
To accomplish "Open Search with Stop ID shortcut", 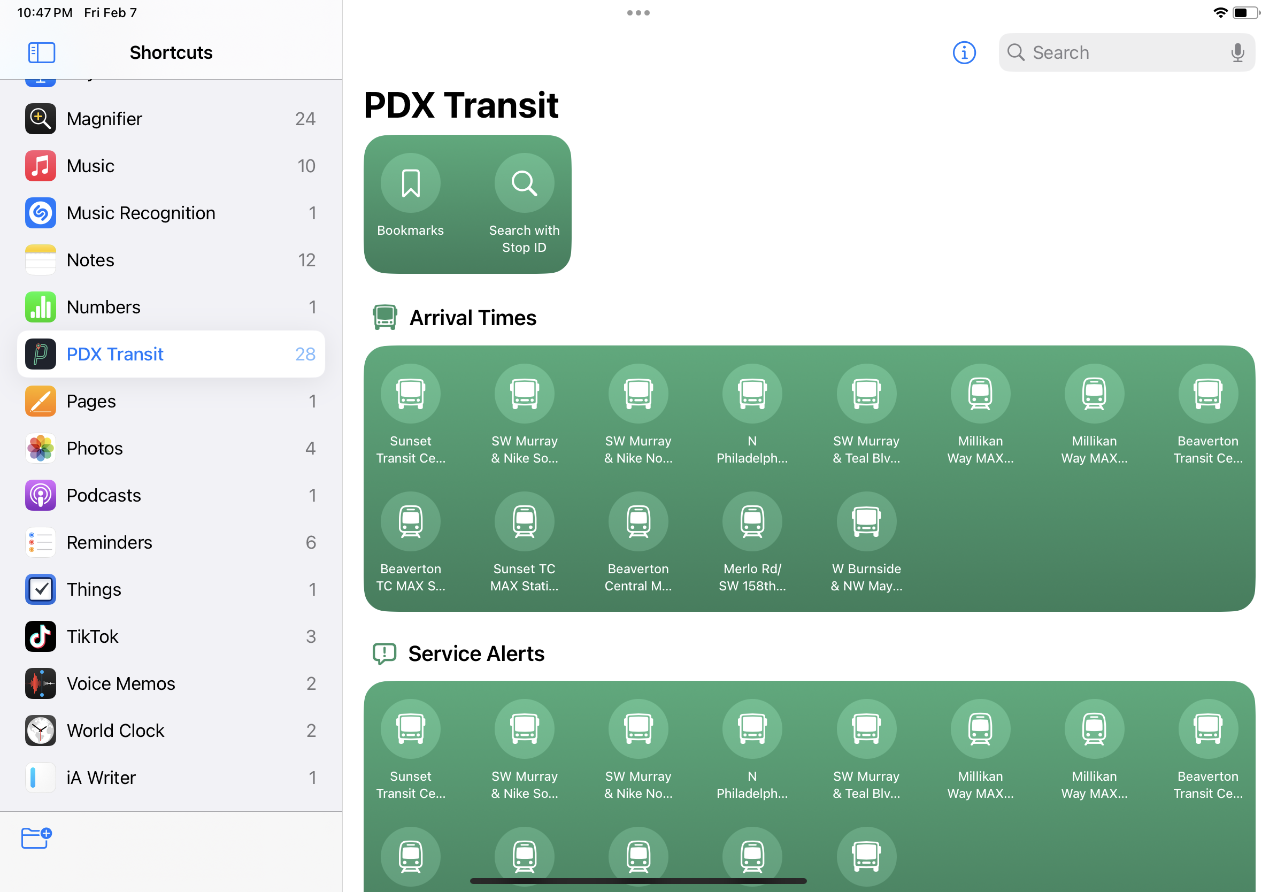I will pos(525,204).
